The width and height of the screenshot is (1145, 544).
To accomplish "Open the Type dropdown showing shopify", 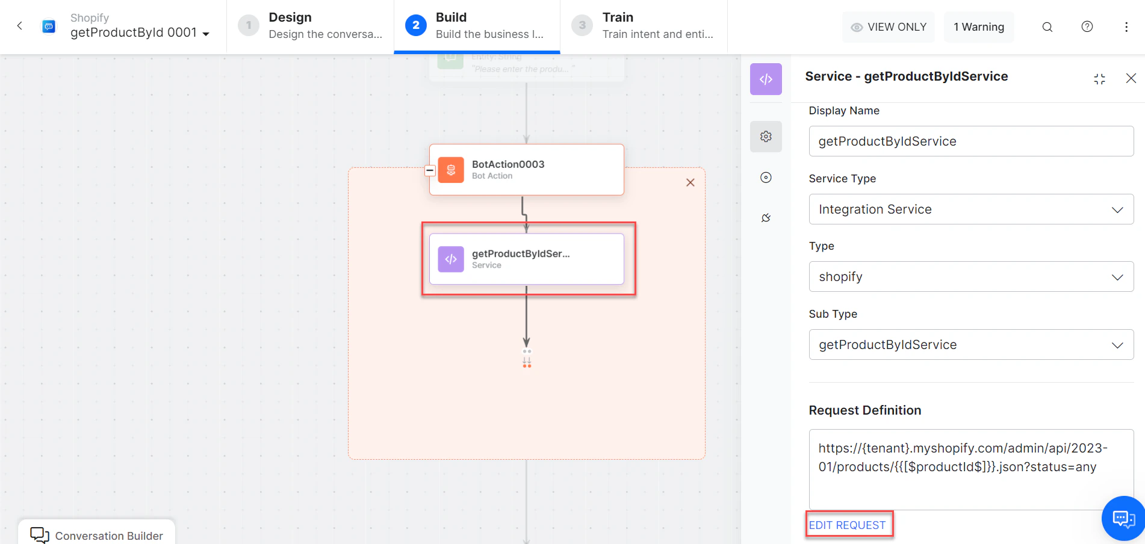I will [970, 276].
